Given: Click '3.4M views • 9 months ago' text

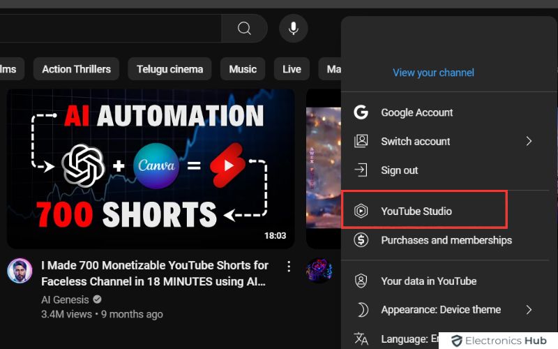Looking at the screenshot, I should (x=102, y=314).
